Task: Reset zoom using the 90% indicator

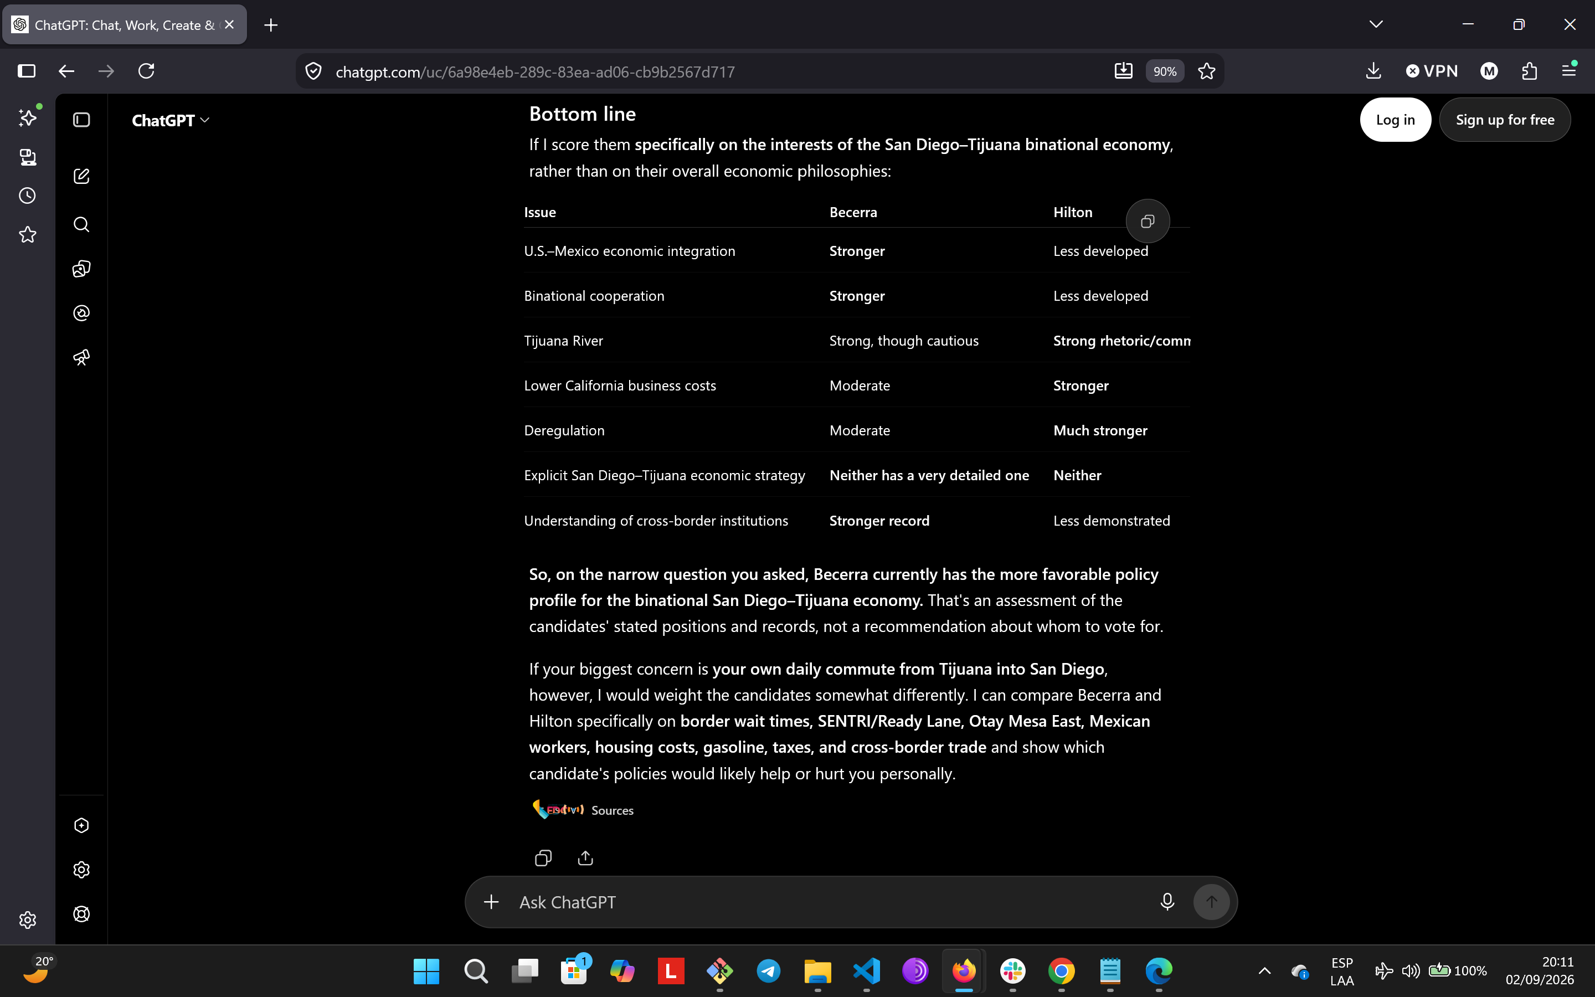Action: pyautogui.click(x=1165, y=71)
